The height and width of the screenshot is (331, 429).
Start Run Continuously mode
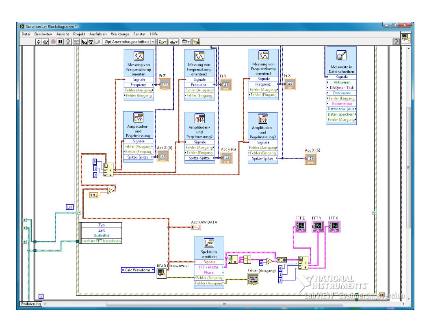click(45, 42)
